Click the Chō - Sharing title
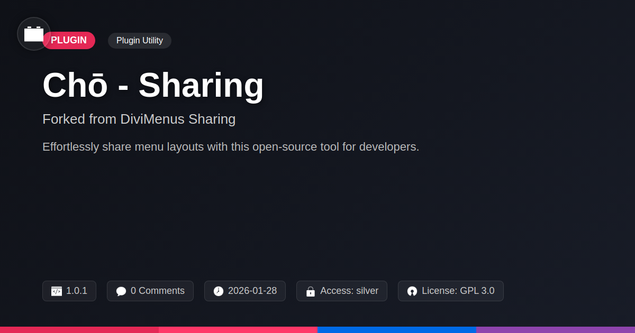The image size is (635, 333). pyautogui.click(x=153, y=85)
